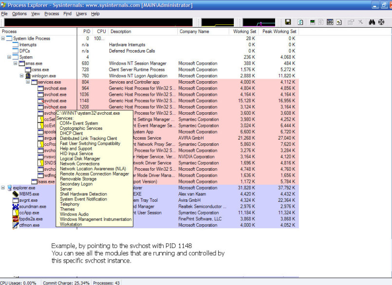Select the Interrupts row
This screenshot has width=392, height=285.
149,45
